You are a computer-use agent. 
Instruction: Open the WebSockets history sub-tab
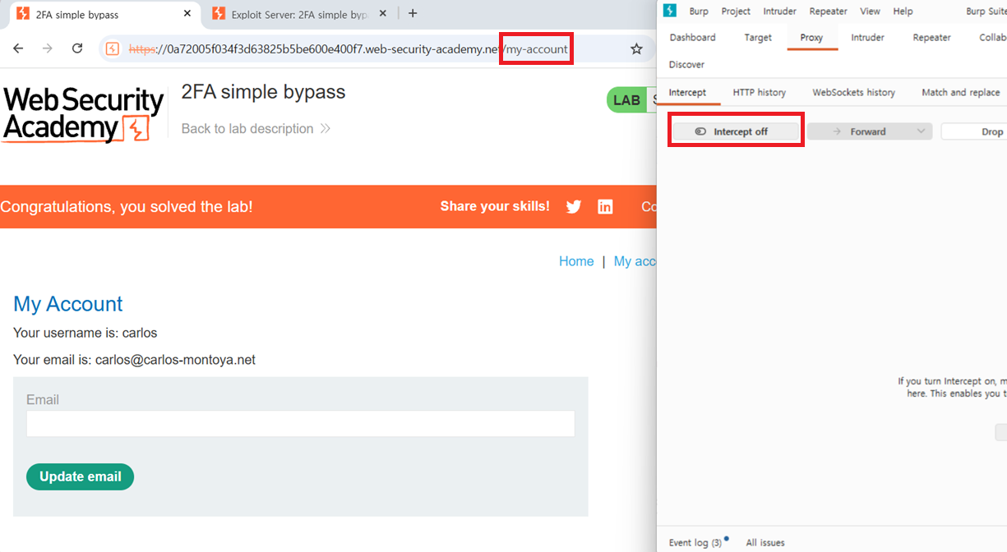coord(853,93)
